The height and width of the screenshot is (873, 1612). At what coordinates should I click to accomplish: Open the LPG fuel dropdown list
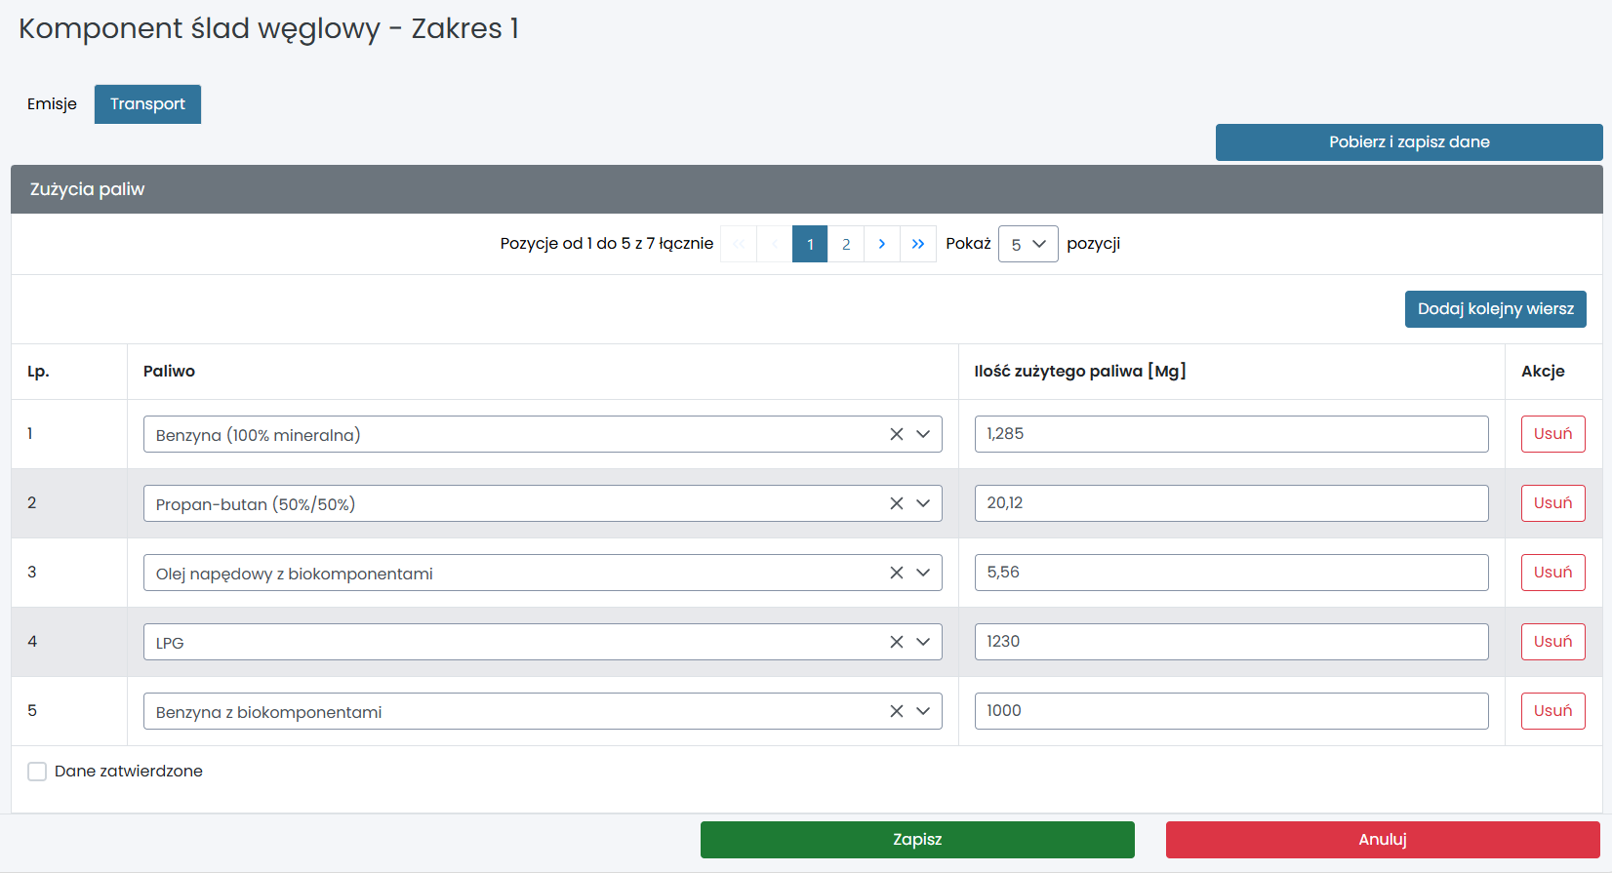tap(923, 642)
